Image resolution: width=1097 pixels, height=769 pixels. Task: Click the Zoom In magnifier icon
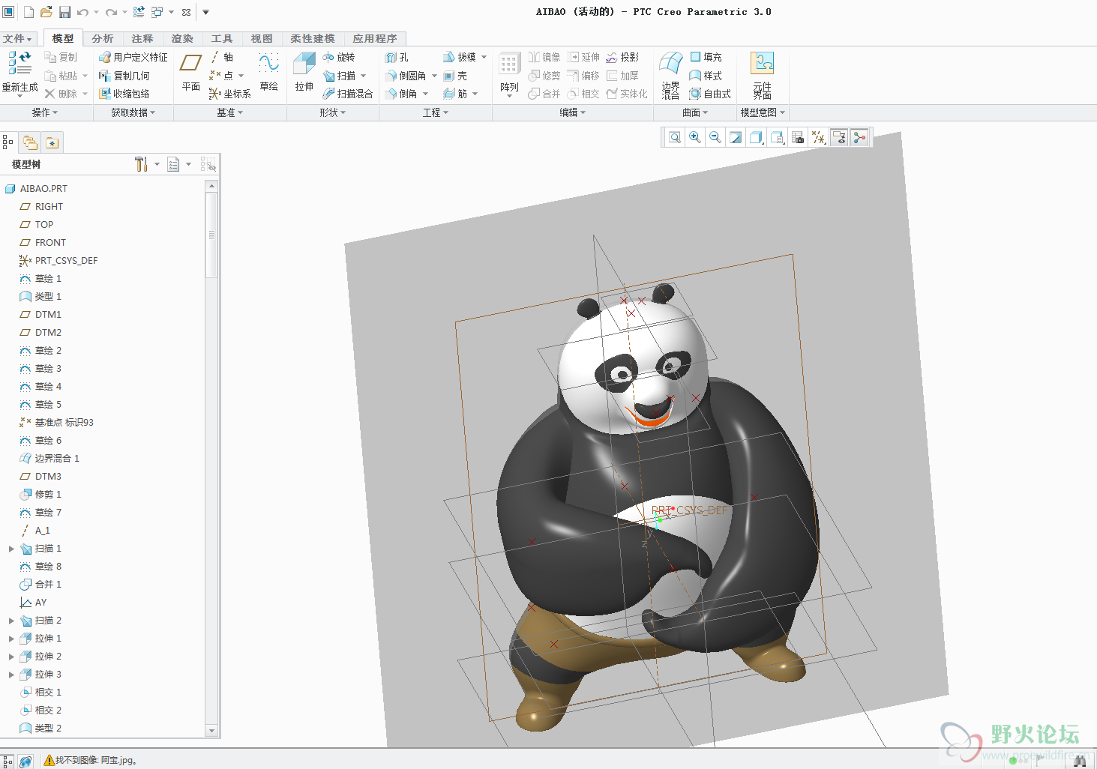click(x=695, y=137)
